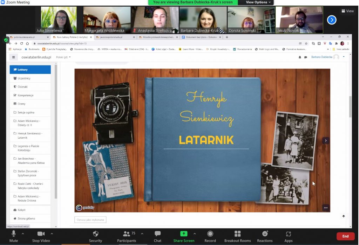The height and width of the screenshot is (245, 359).
Task: Stop the video camera
Action: point(41,234)
